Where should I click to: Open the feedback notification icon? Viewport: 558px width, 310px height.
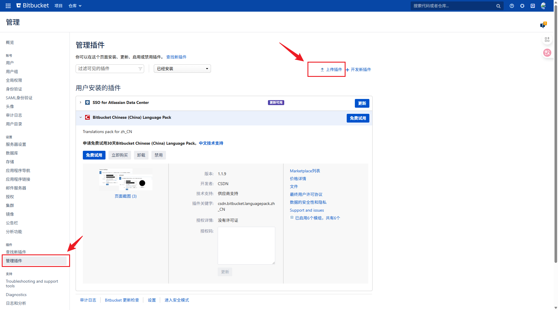point(543,25)
